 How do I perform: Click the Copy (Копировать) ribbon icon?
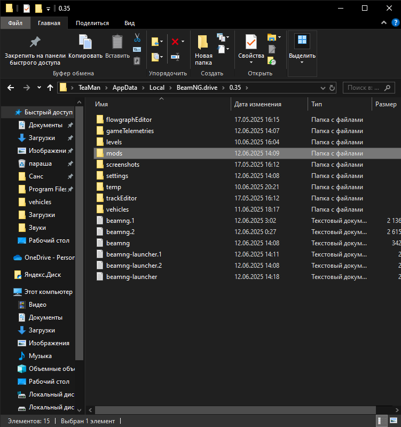(x=85, y=42)
